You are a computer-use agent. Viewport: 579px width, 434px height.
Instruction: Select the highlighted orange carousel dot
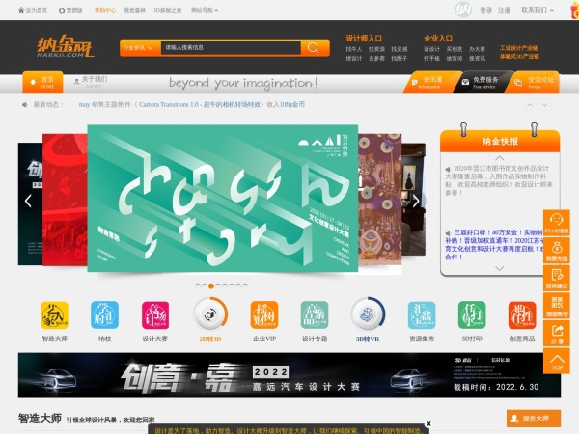pos(211,286)
